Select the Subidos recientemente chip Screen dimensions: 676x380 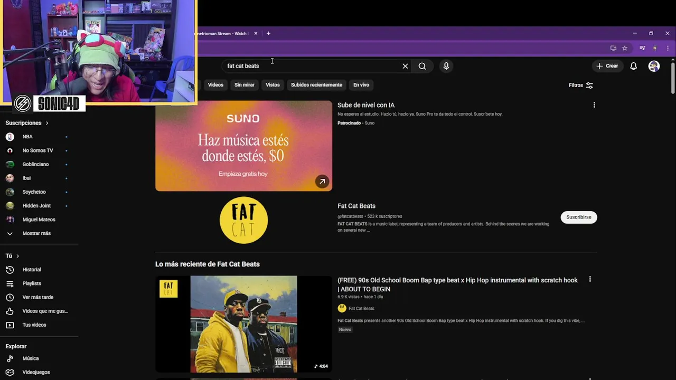316,85
